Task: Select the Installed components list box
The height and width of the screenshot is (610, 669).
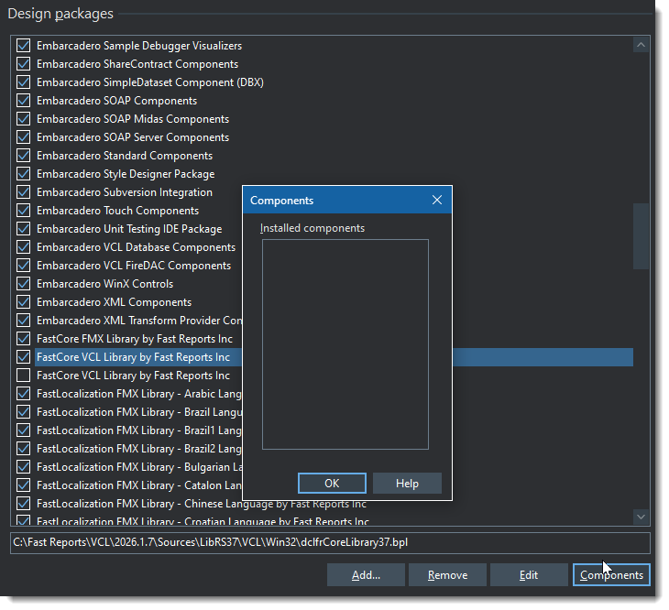Action: click(x=345, y=344)
